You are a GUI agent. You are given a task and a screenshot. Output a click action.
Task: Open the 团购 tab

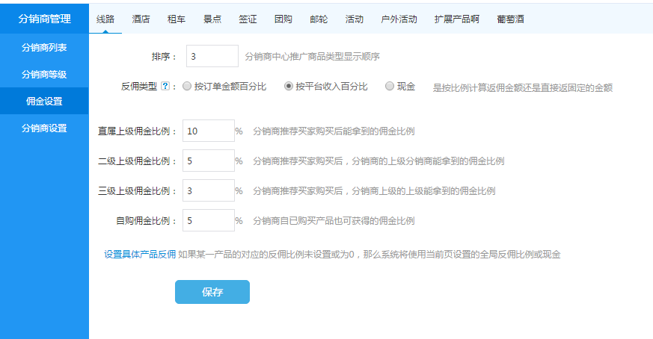pos(283,19)
